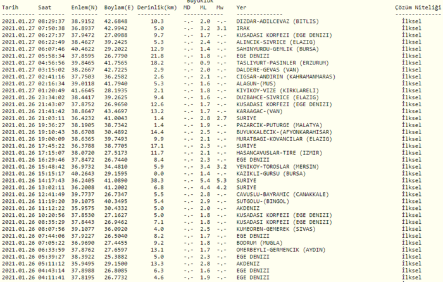Image resolution: width=443 pixels, height=282 pixels.
Task: Click latitude 41.6645
Action: (x=83, y=90)
